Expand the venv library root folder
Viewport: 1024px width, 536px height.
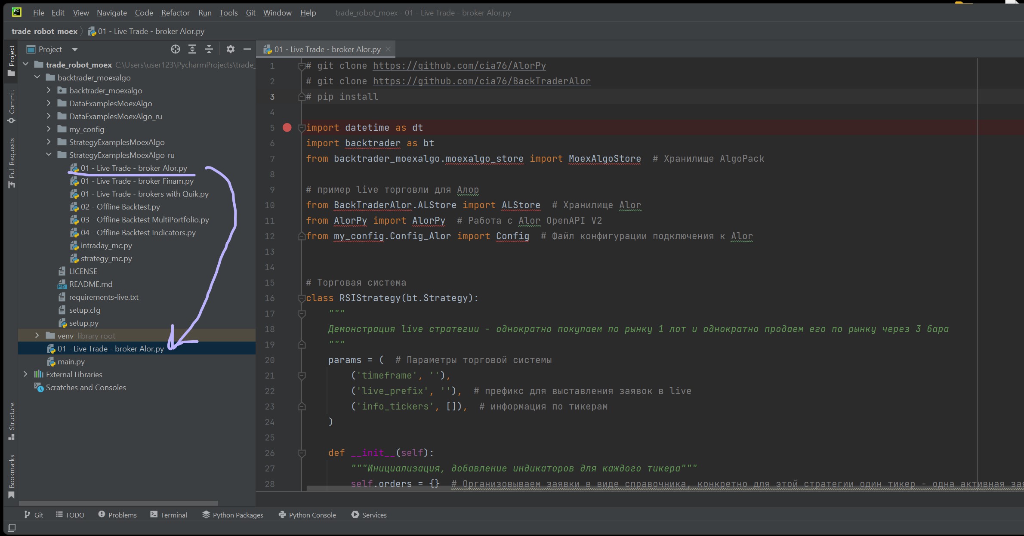point(37,336)
